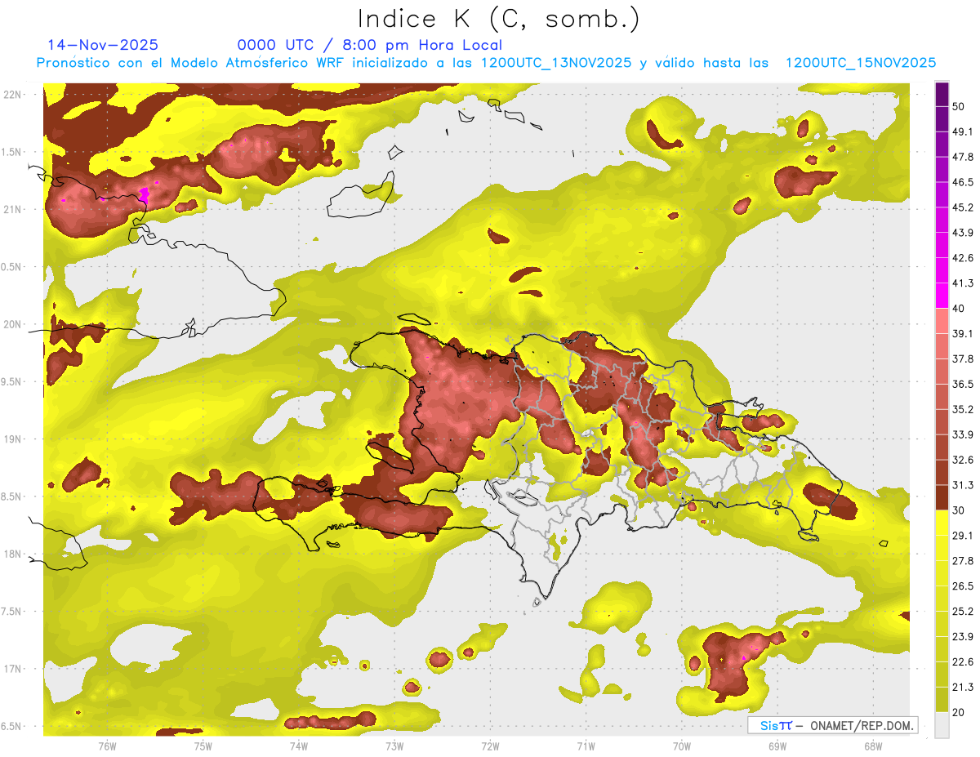Screen dimensions: 980x757
Task: Click the "31.3" color scale value
Action: [962, 485]
